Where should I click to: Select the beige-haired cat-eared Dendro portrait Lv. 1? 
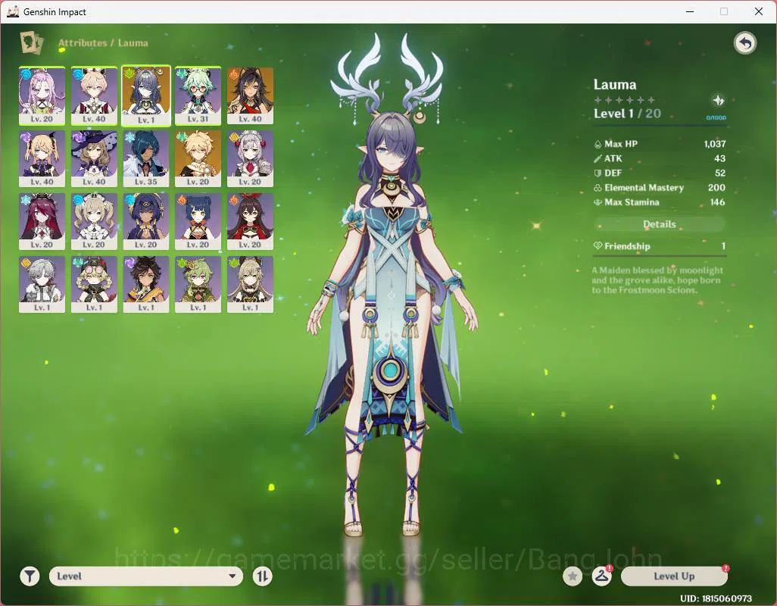click(x=250, y=284)
